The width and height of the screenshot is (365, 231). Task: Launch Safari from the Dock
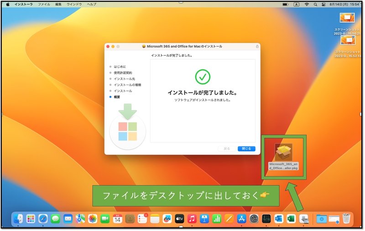43,219
